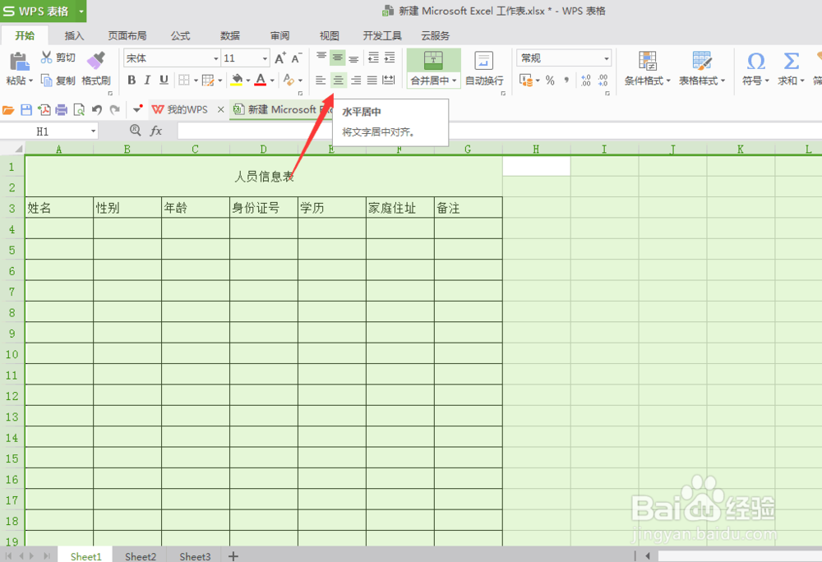The height and width of the screenshot is (562, 822).
Task: Toggle Underline formatting (U)
Action: point(164,80)
